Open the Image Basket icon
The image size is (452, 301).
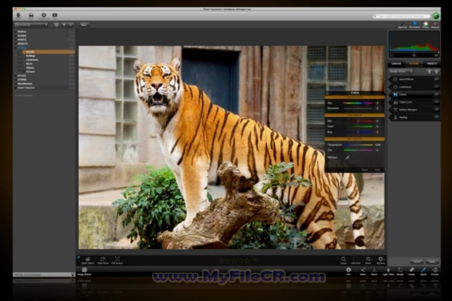[84, 270]
